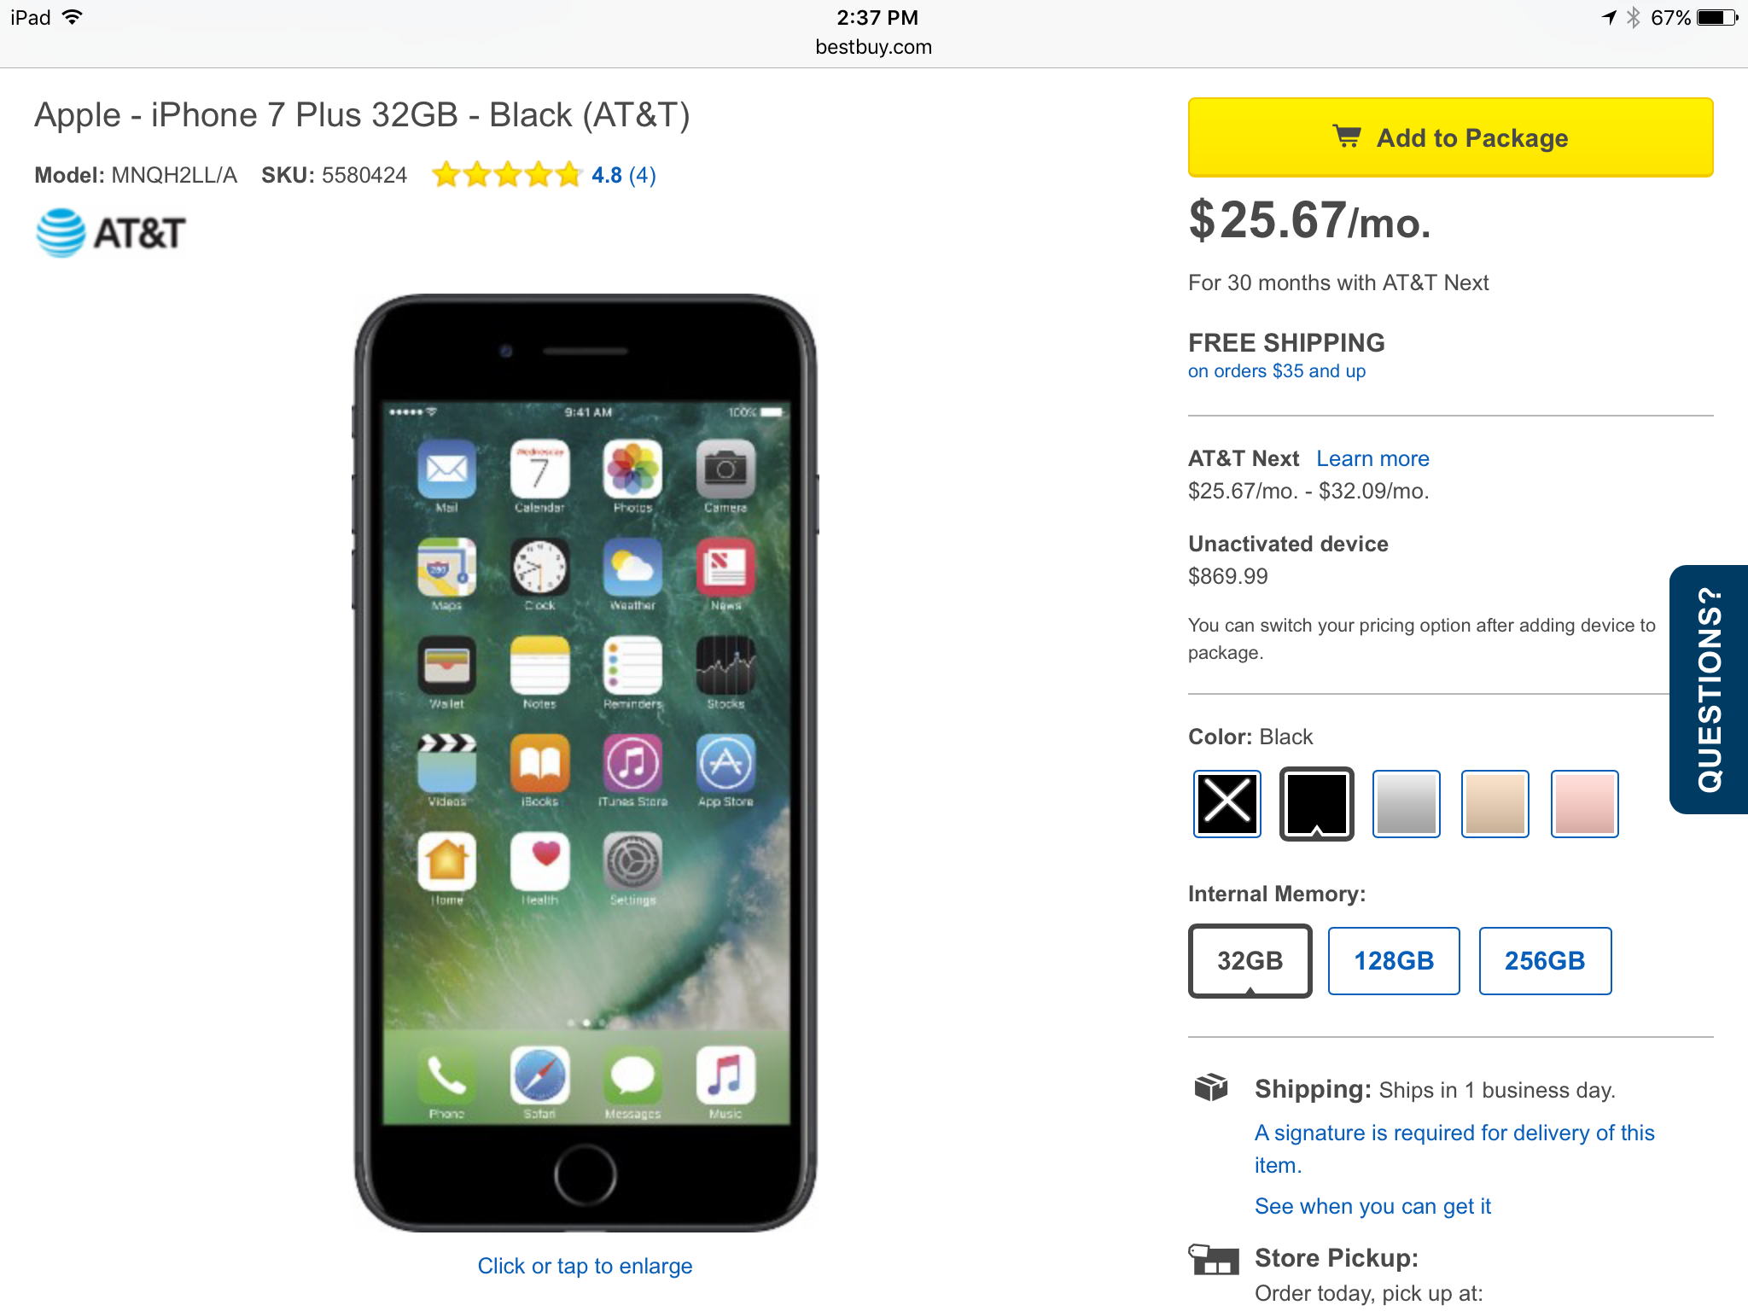Choose the Gold color swatch
Screen dimensions: 1748x1311
coord(1495,803)
